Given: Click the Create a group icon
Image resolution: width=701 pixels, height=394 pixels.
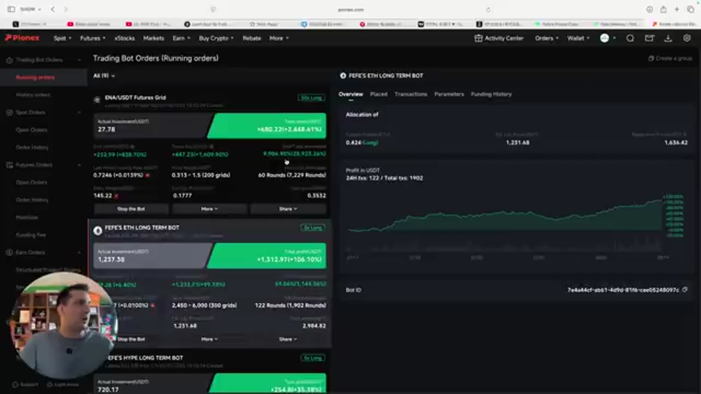Looking at the screenshot, I should [x=651, y=58].
